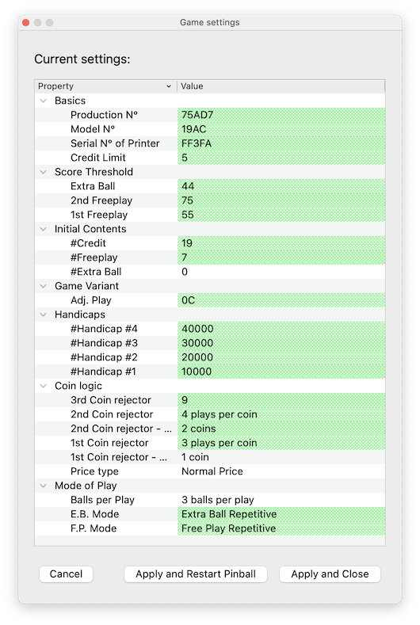Collapse the Mode of Play group
420x625 pixels.
tap(44, 486)
